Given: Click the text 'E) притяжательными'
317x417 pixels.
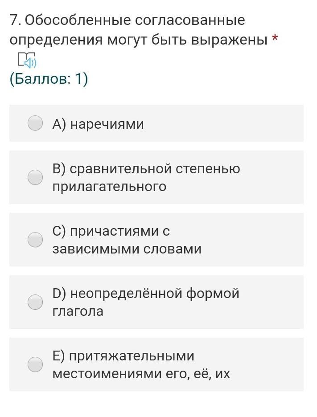Looking at the screenshot, I should click(x=124, y=356).
